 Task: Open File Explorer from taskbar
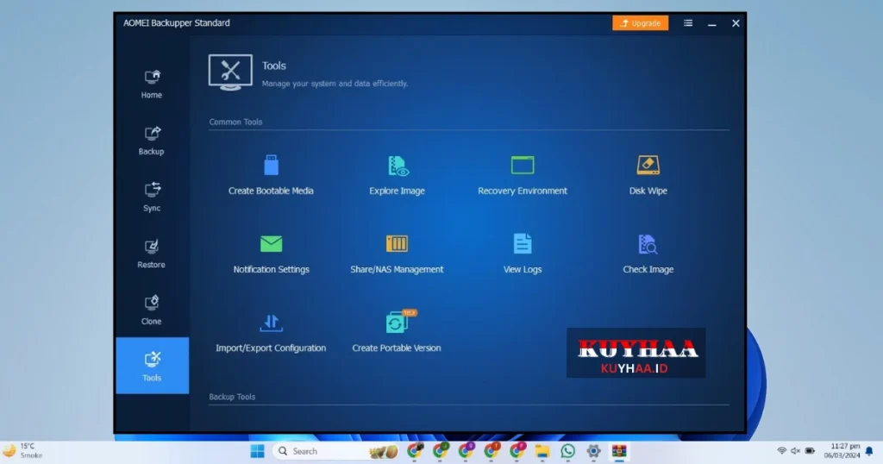(542, 451)
